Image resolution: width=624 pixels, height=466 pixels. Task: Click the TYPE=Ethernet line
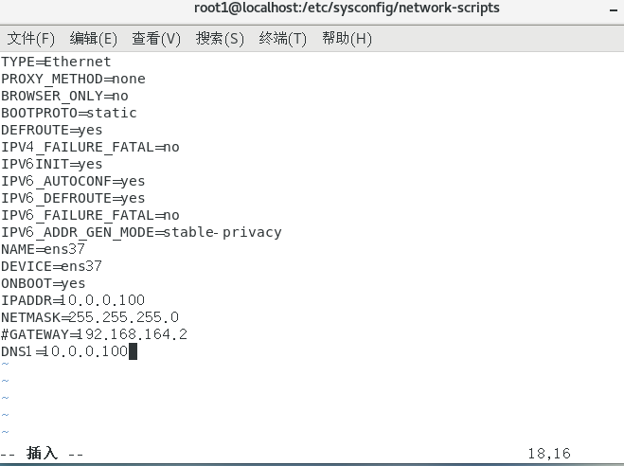point(56,62)
